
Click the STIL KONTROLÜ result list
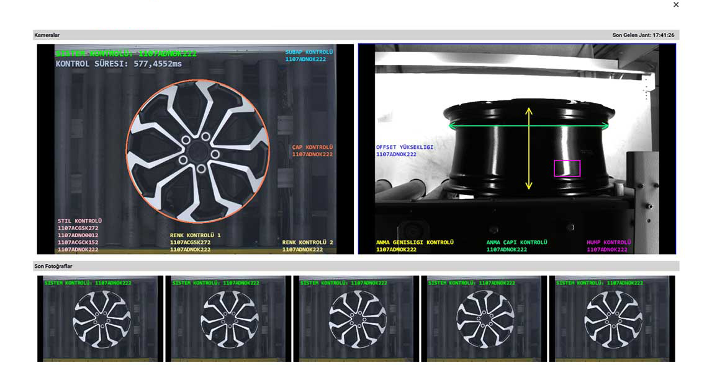pos(79,235)
